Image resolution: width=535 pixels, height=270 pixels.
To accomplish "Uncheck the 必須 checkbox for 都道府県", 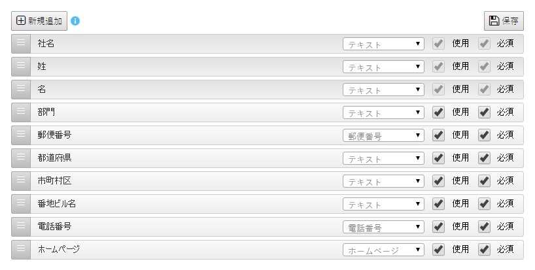I will pyautogui.click(x=484, y=158).
